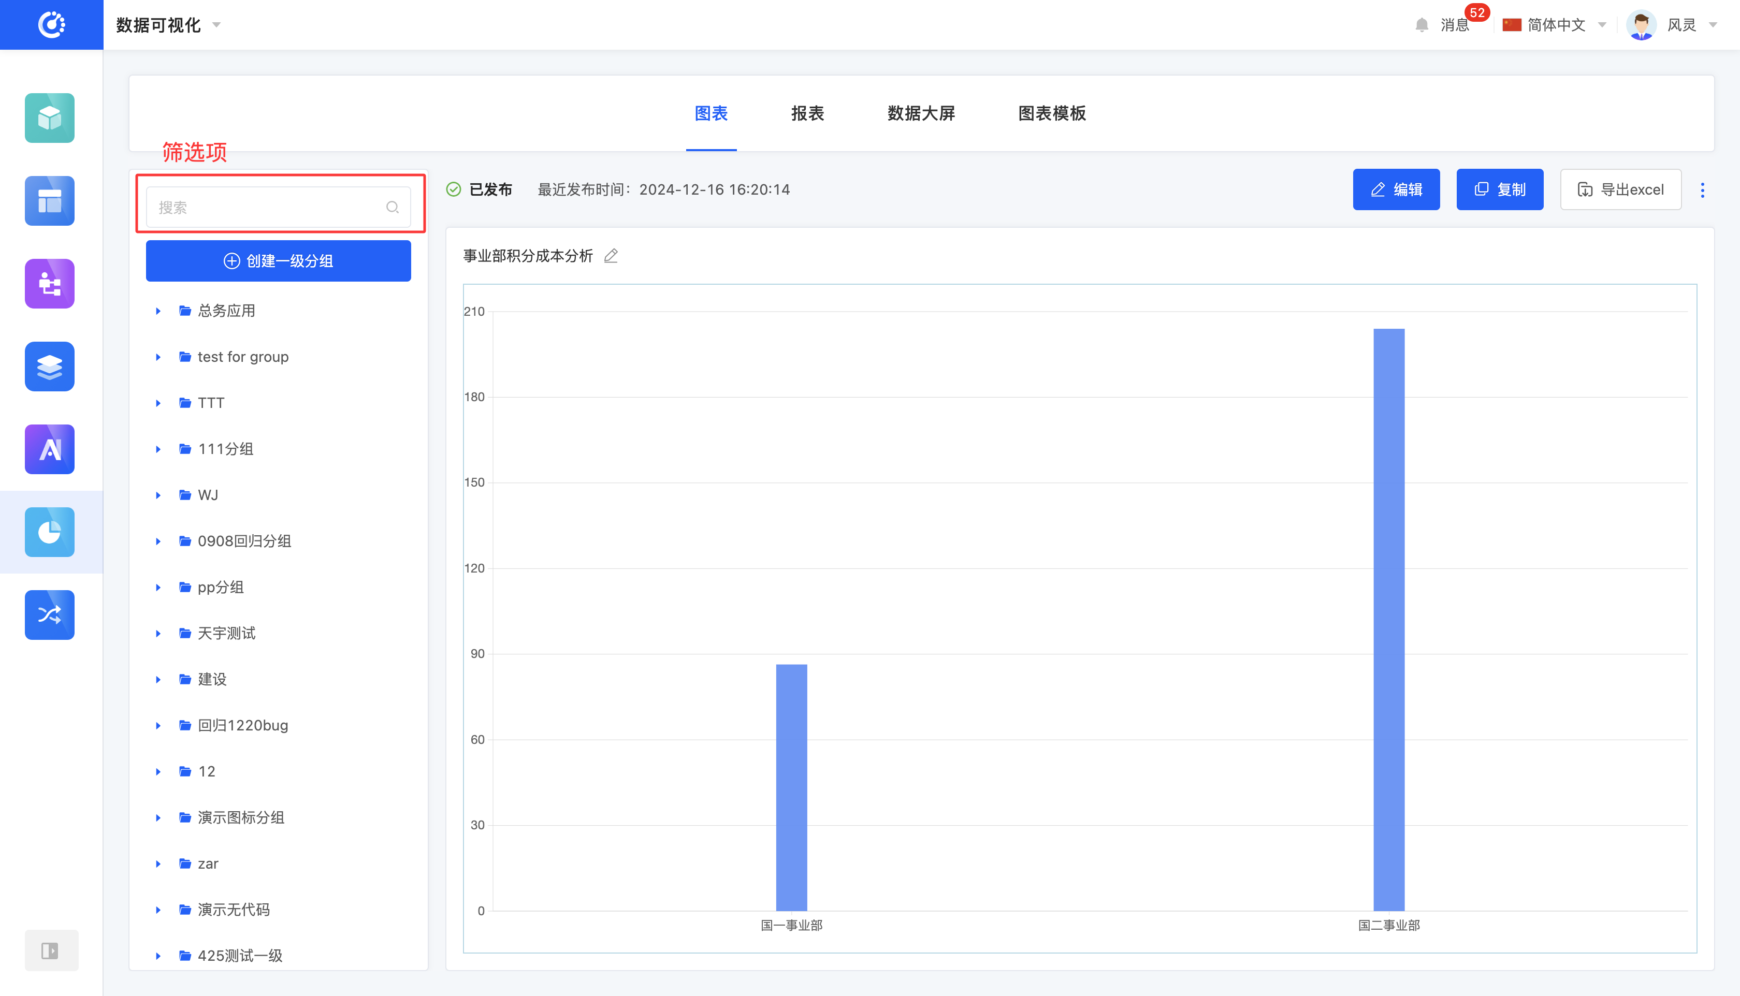Image resolution: width=1740 pixels, height=996 pixels.
Task: Click the teal cube icon in sidebar
Action: click(49, 119)
